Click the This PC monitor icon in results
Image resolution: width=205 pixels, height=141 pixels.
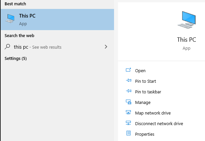tap(10, 19)
